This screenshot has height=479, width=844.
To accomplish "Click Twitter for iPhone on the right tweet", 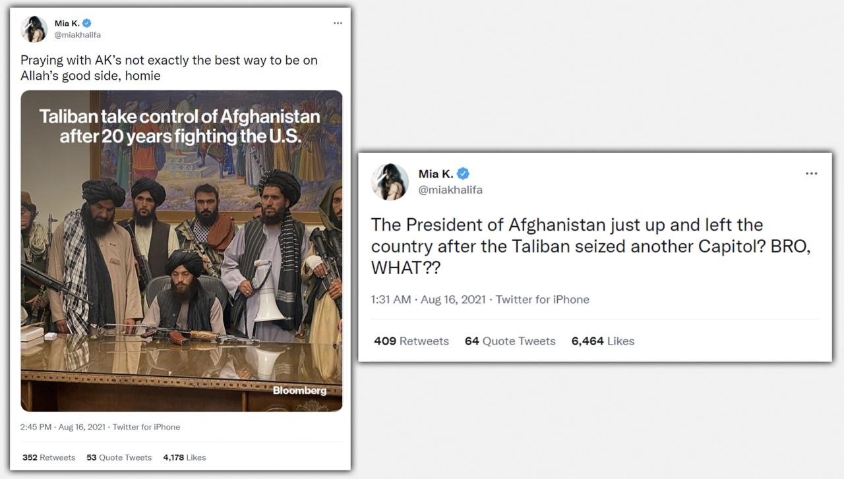I will point(543,299).
